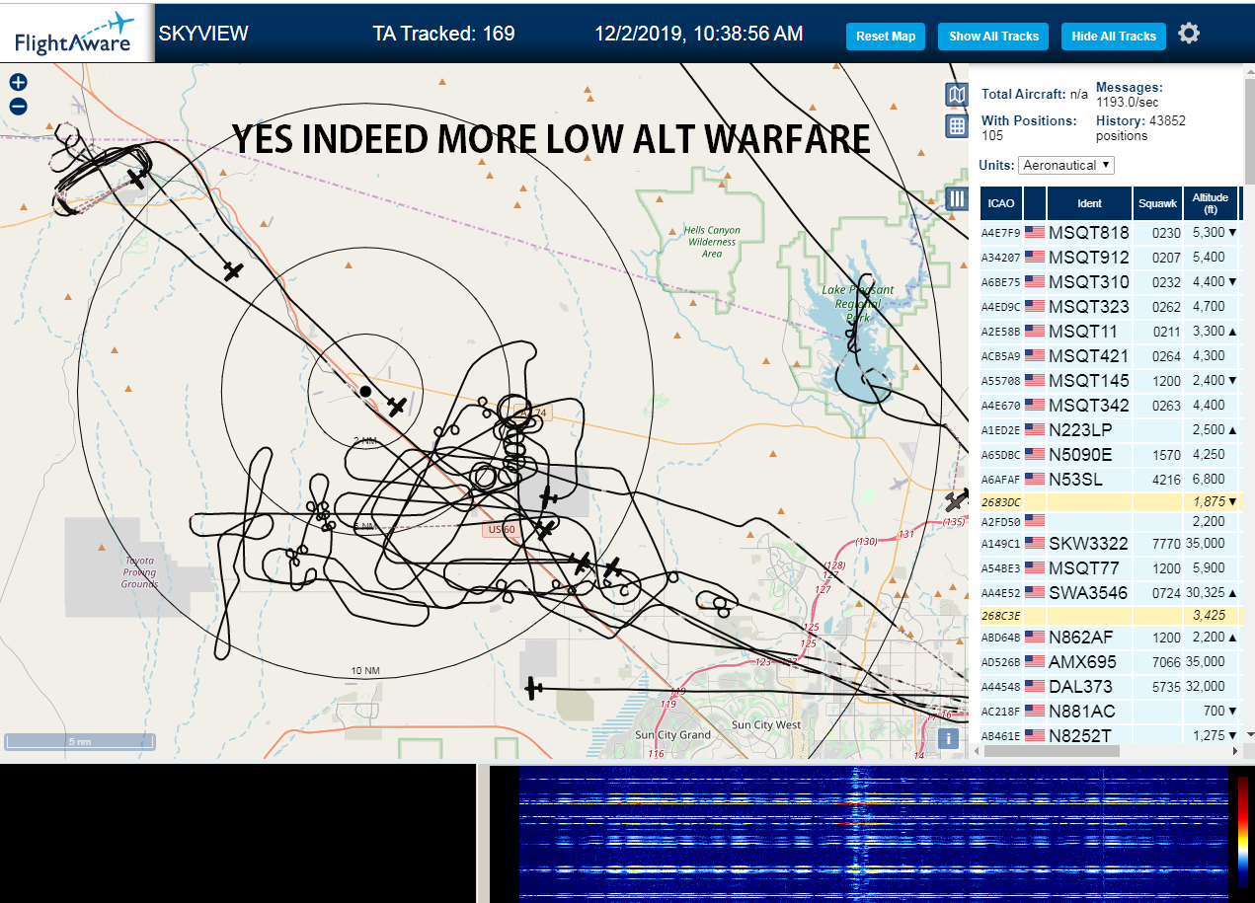Toggle the sidebar columns icon
This screenshot has height=903, width=1255.
coord(957,198)
